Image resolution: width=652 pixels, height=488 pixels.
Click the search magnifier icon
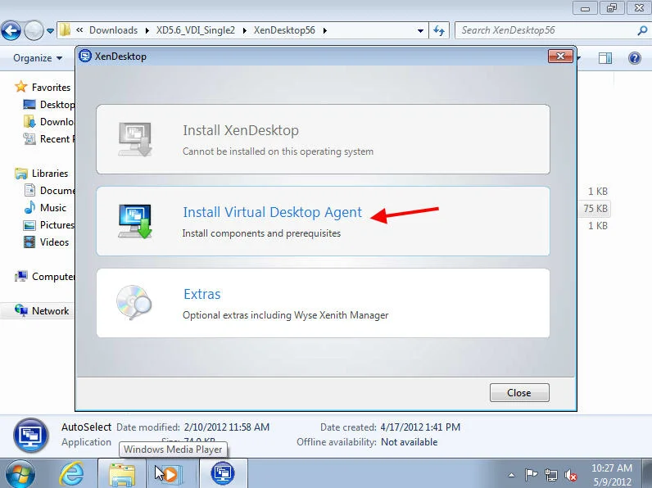(x=642, y=30)
